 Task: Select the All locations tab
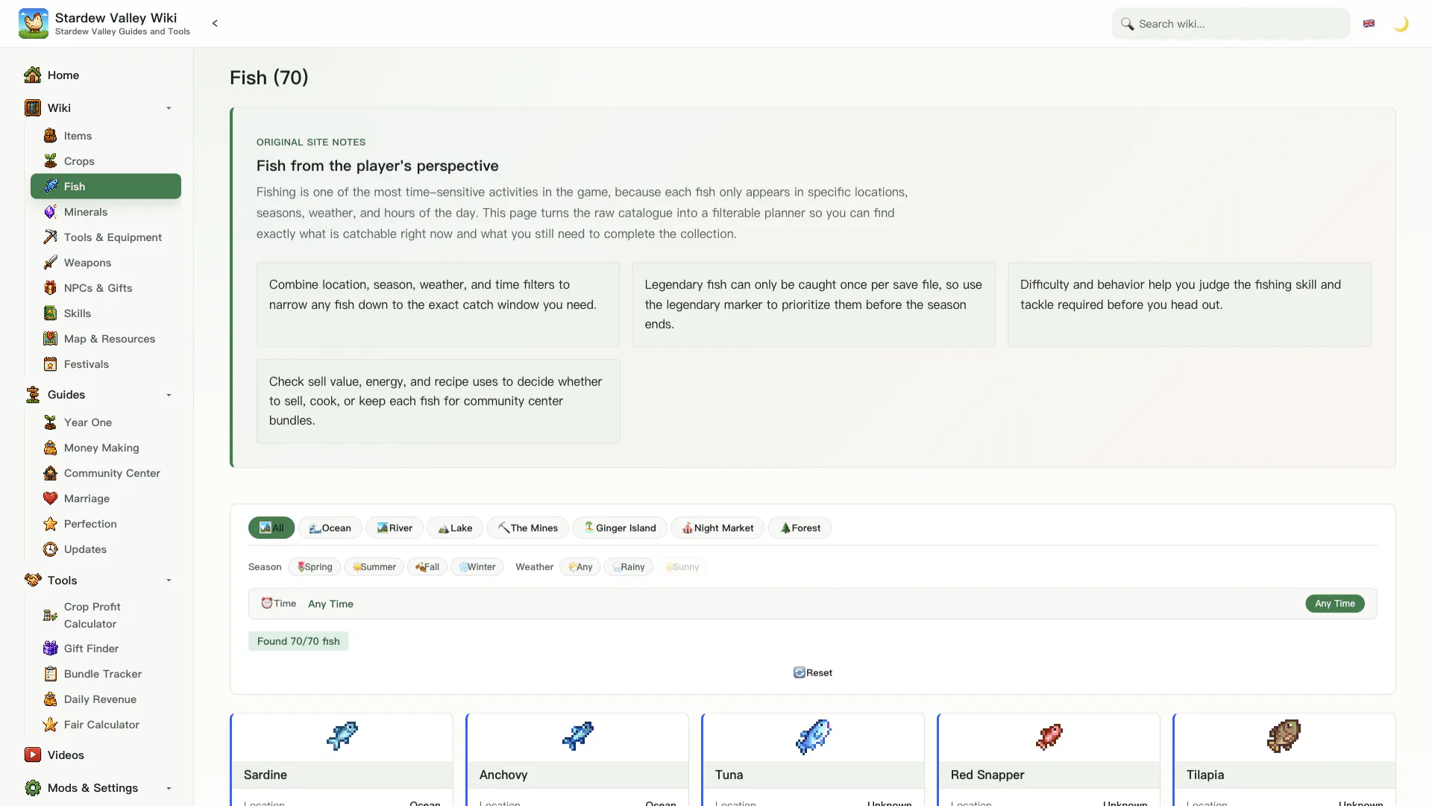pos(271,528)
